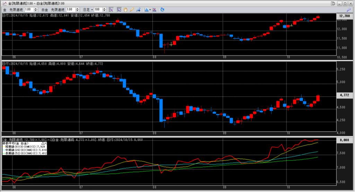Refresh the chart with the reload icon
Screen dimensions: 355x192
162,9
